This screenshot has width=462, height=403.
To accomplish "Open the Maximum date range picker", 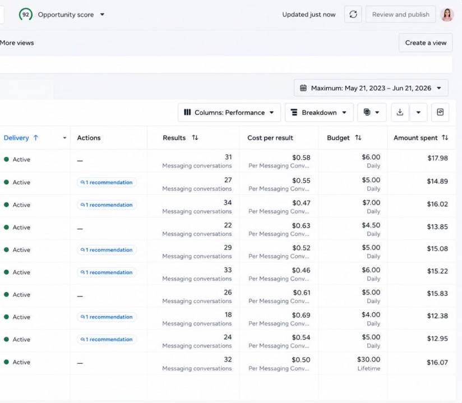I will (371, 88).
